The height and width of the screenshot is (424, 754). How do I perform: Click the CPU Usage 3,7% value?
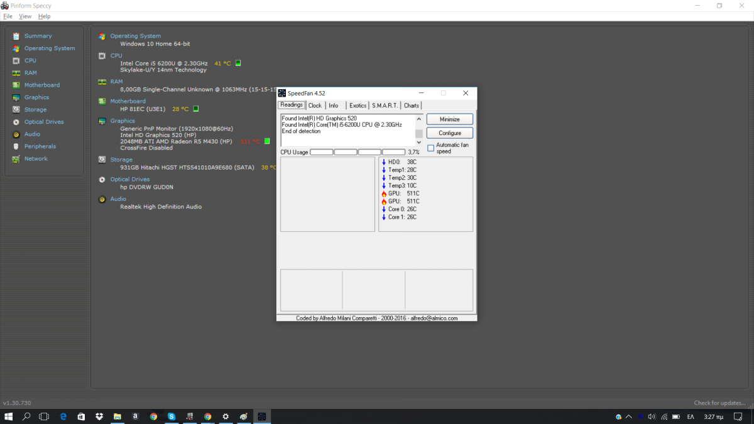[413, 152]
